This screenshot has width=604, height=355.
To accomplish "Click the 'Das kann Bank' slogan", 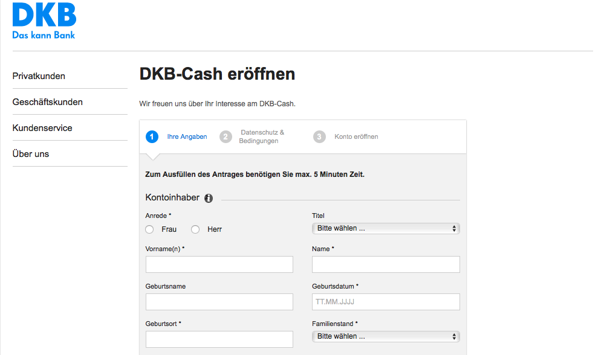I will coord(44,35).
